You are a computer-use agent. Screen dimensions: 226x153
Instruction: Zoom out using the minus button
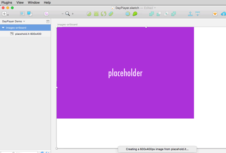click(62, 14)
